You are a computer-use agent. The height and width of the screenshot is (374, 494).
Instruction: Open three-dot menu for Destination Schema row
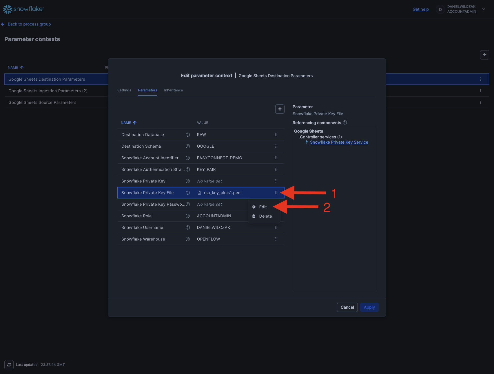[x=276, y=146]
